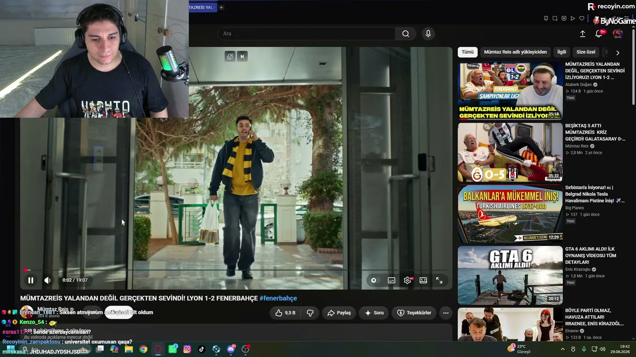
Task: Enter fullscreen mode in the player
Action: coord(439,280)
